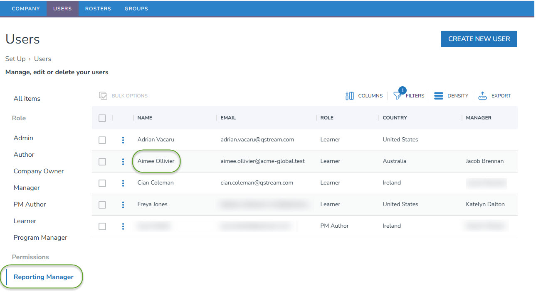
Task: Click the Bulk Options checkbox icon
Action: pos(103,96)
